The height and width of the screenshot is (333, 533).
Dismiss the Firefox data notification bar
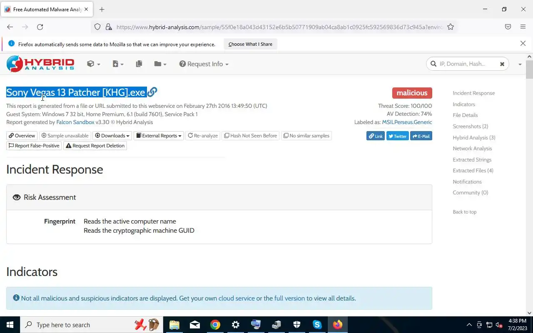(x=523, y=44)
